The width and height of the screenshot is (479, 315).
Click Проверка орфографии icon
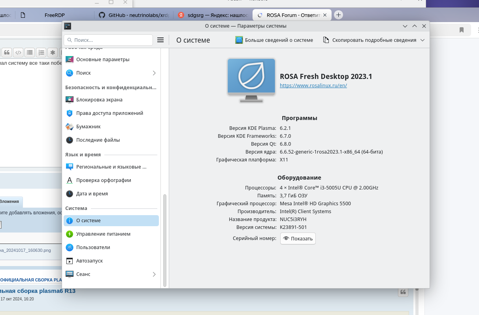pos(70,180)
